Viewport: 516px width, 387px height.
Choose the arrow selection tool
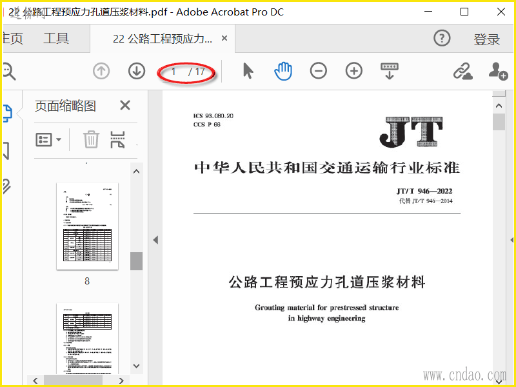point(248,71)
